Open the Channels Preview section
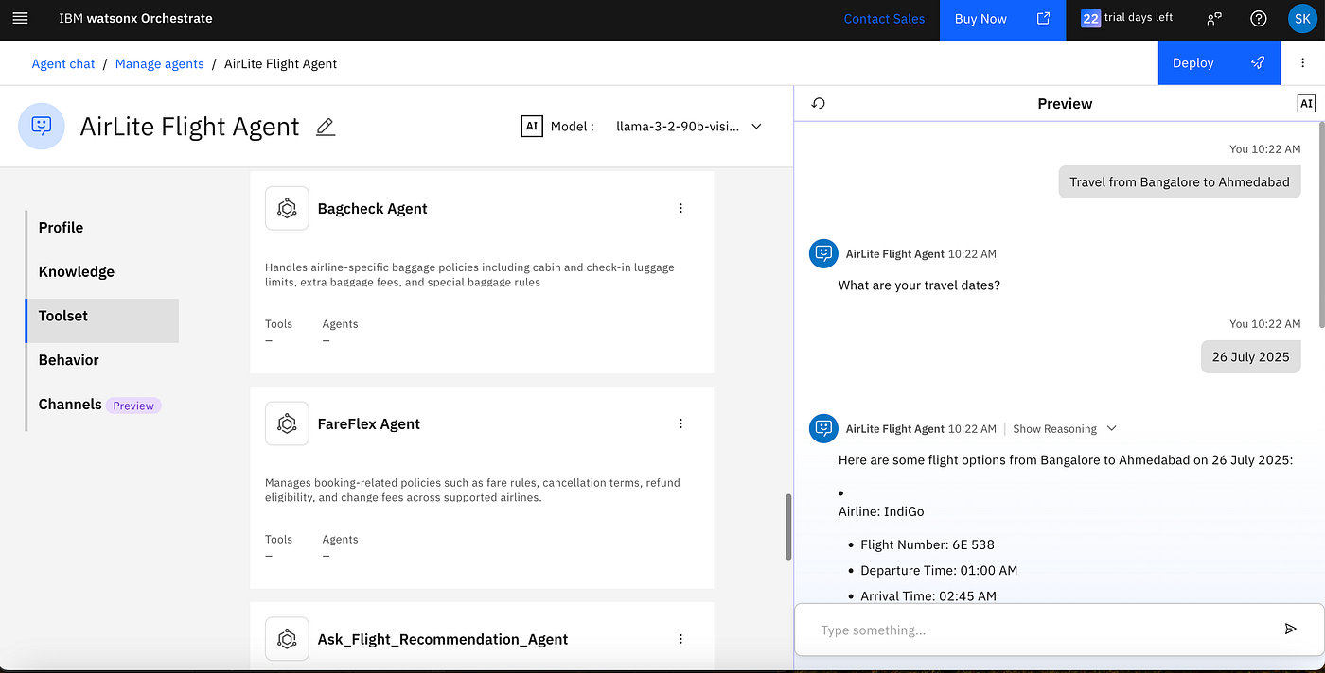1325x673 pixels. coord(99,405)
